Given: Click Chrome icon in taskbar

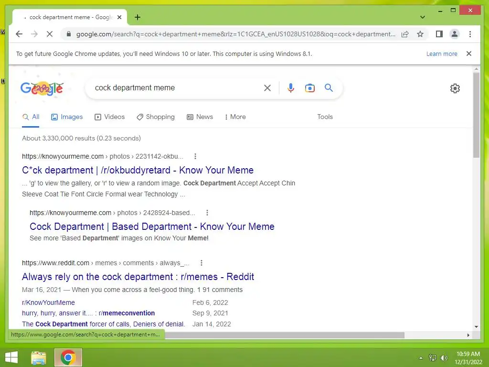Looking at the screenshot, I should pos(68,357).
